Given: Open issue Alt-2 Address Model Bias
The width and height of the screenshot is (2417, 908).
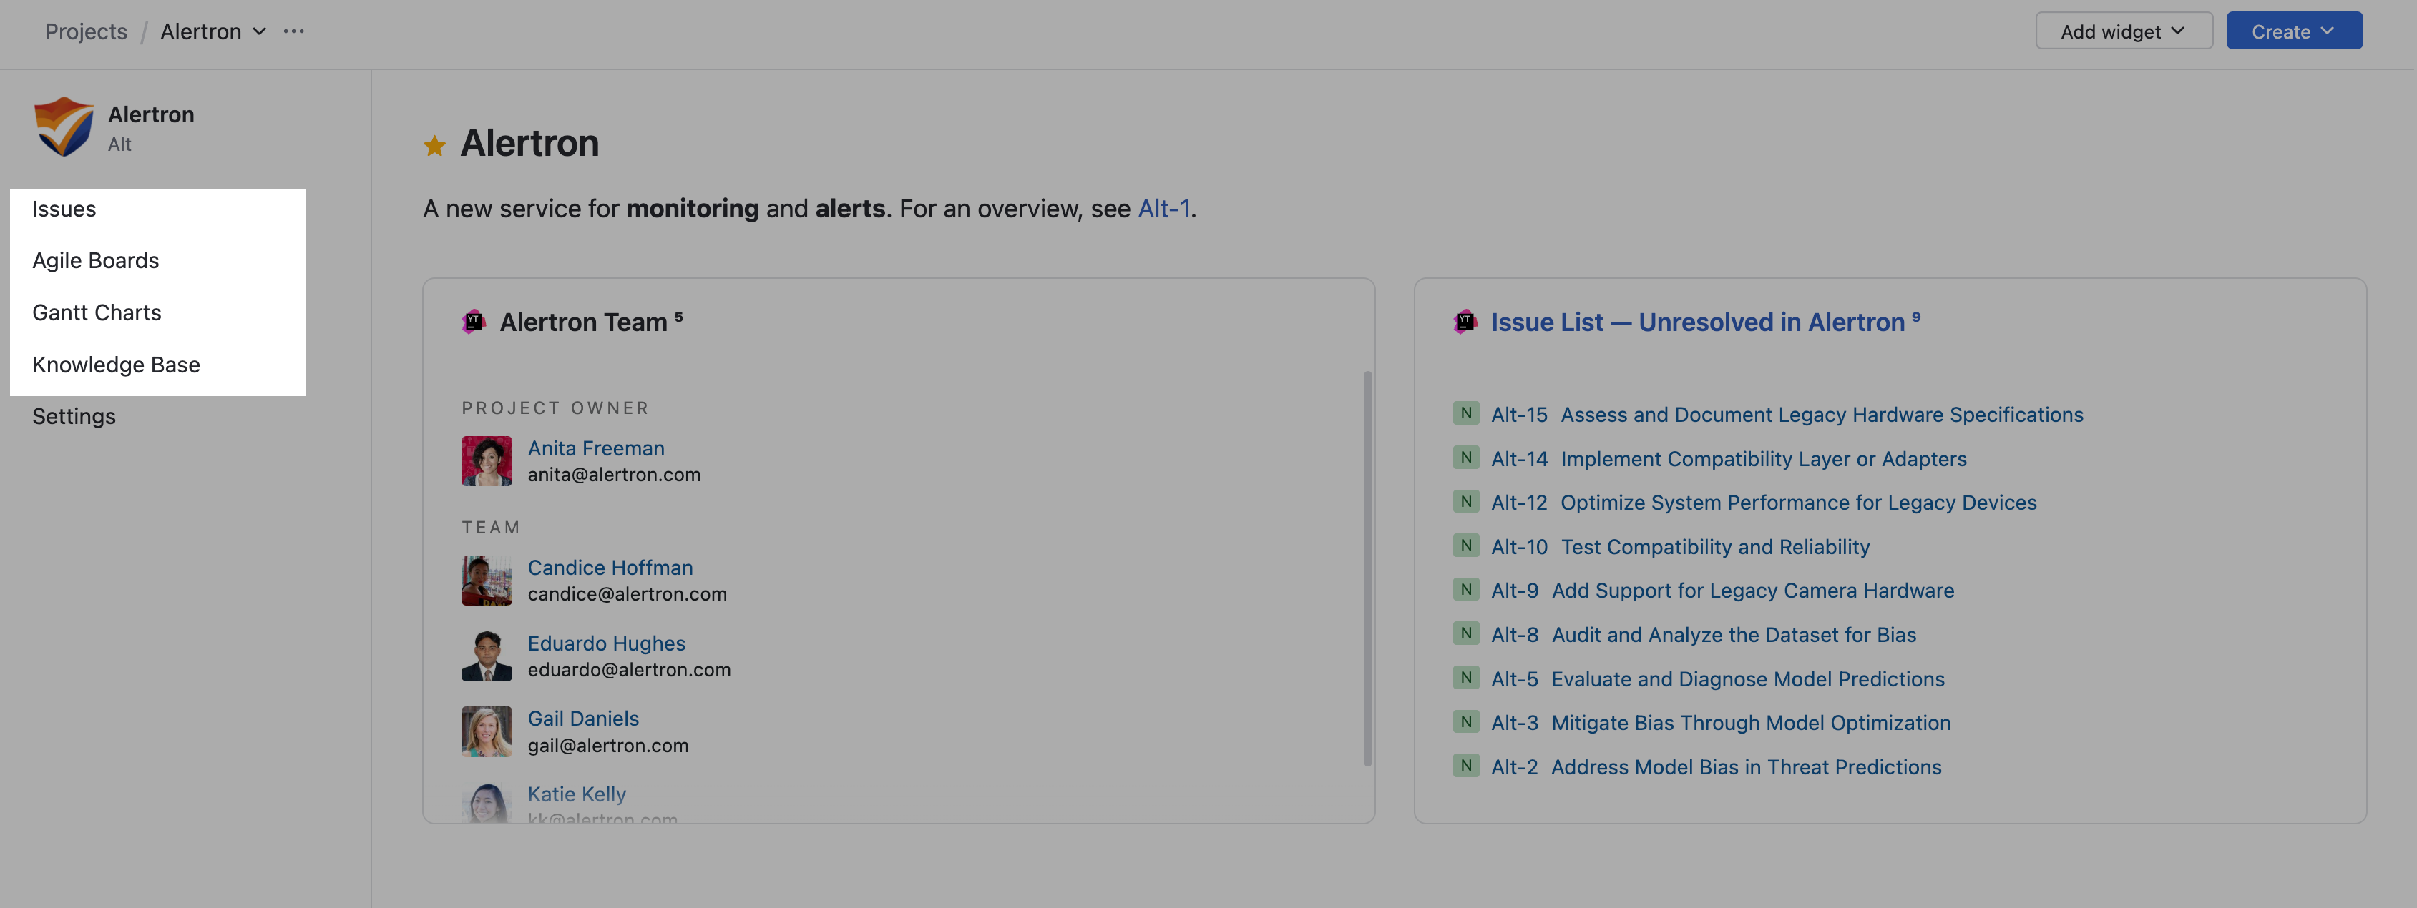Looking at the screenshot, I should (x=1716, y=766).
